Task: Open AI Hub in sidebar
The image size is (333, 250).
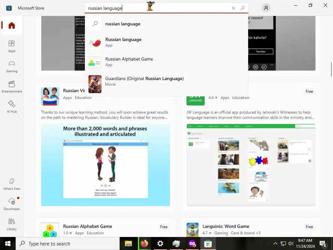Action: 12,107
